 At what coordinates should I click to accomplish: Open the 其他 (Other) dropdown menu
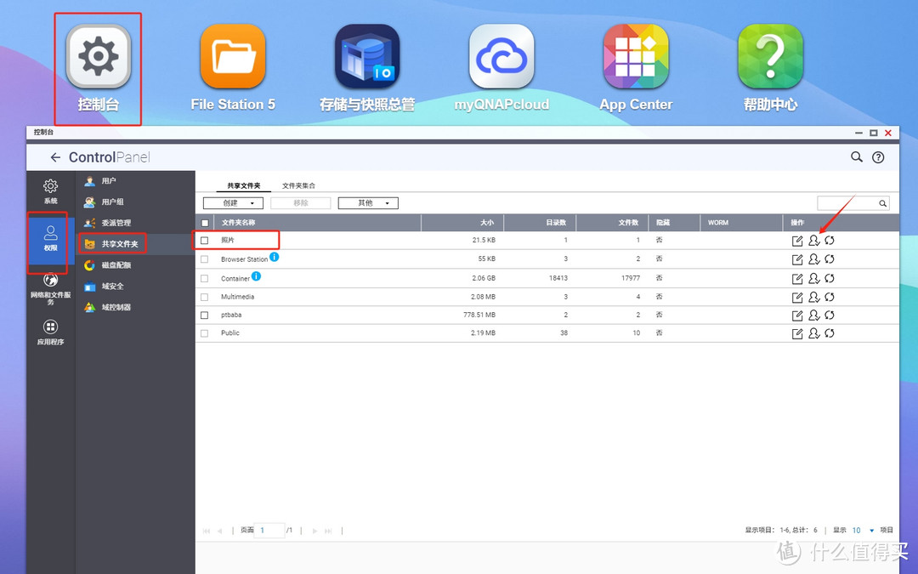click(367, 202)
